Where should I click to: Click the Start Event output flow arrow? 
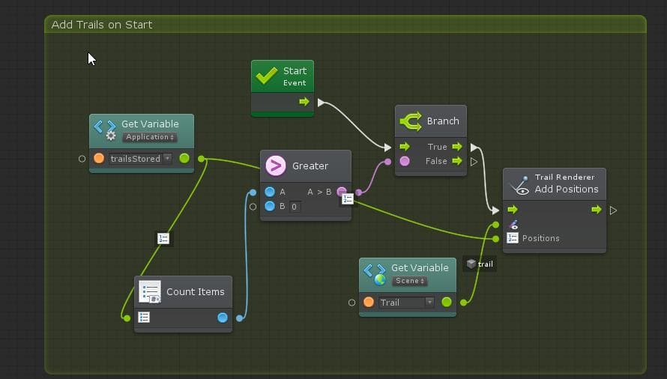[304, 102]
